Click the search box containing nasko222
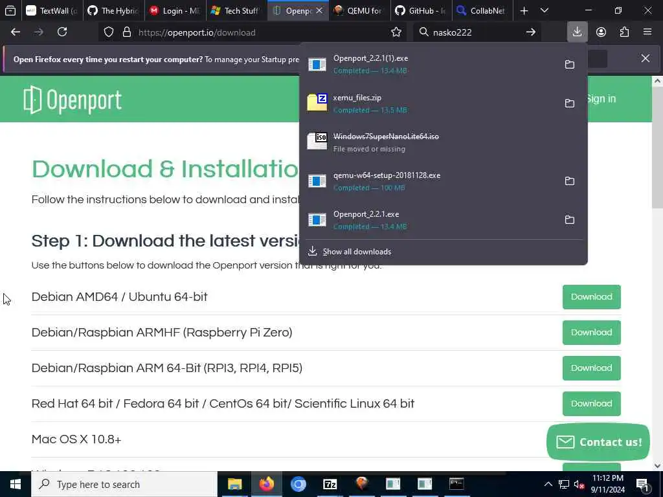Screen dimensions: 663x497 pos(476,32)
